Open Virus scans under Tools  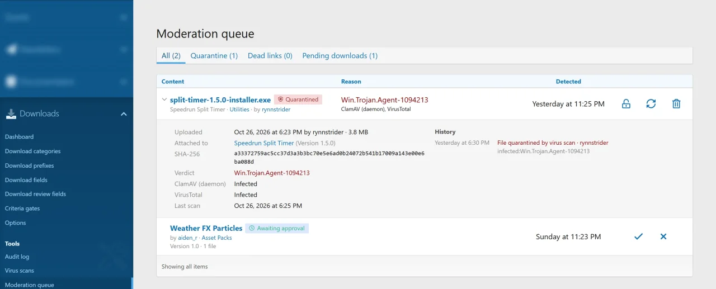pyautogui.click(x=20, y=271)
